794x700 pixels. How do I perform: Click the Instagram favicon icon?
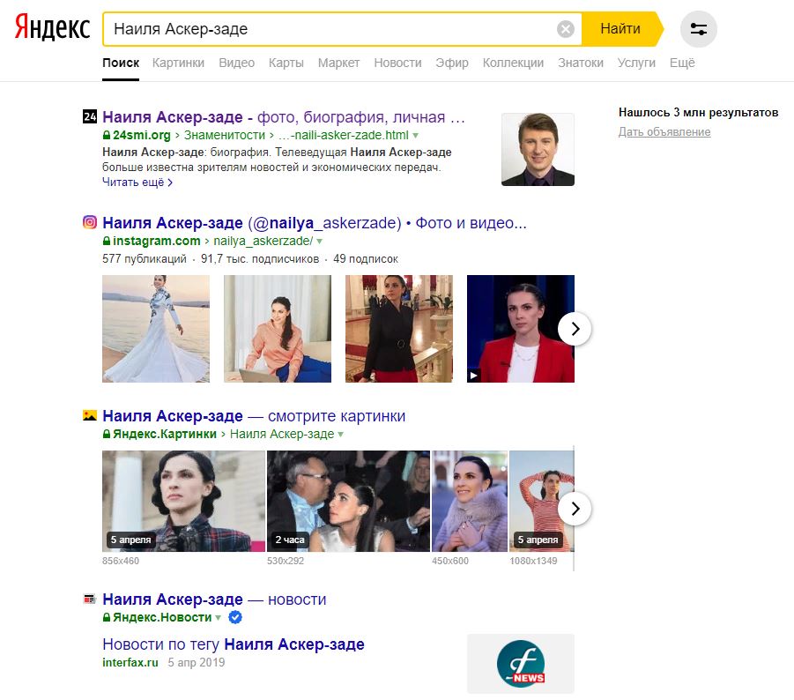pyautogui.click(x=90, y=222)
